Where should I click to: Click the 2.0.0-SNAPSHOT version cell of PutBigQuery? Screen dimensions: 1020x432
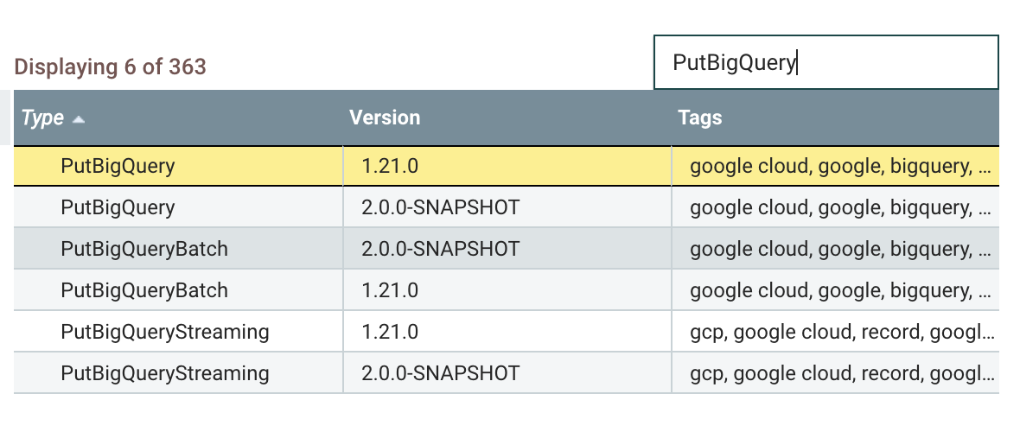(x=507, y=206)
